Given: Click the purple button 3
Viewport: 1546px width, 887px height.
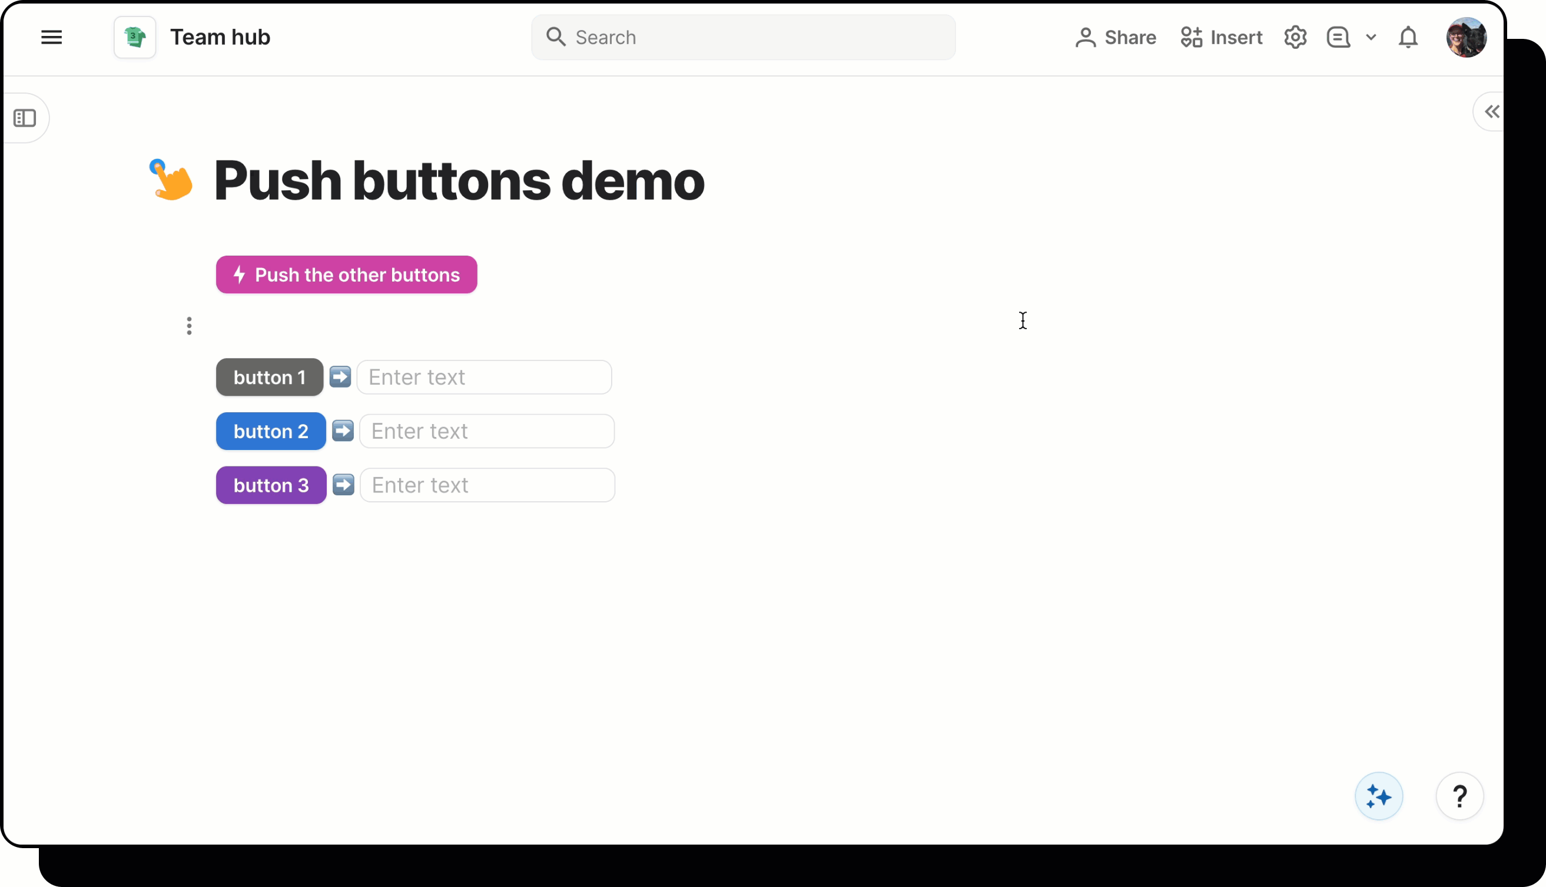Looking at the screenshot, I should pos(271,485).
